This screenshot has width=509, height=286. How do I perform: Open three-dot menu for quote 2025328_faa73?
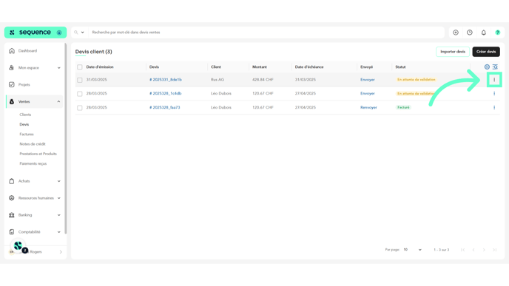point(494,107)
